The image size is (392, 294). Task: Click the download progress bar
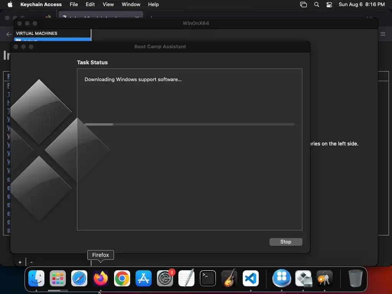189,124
